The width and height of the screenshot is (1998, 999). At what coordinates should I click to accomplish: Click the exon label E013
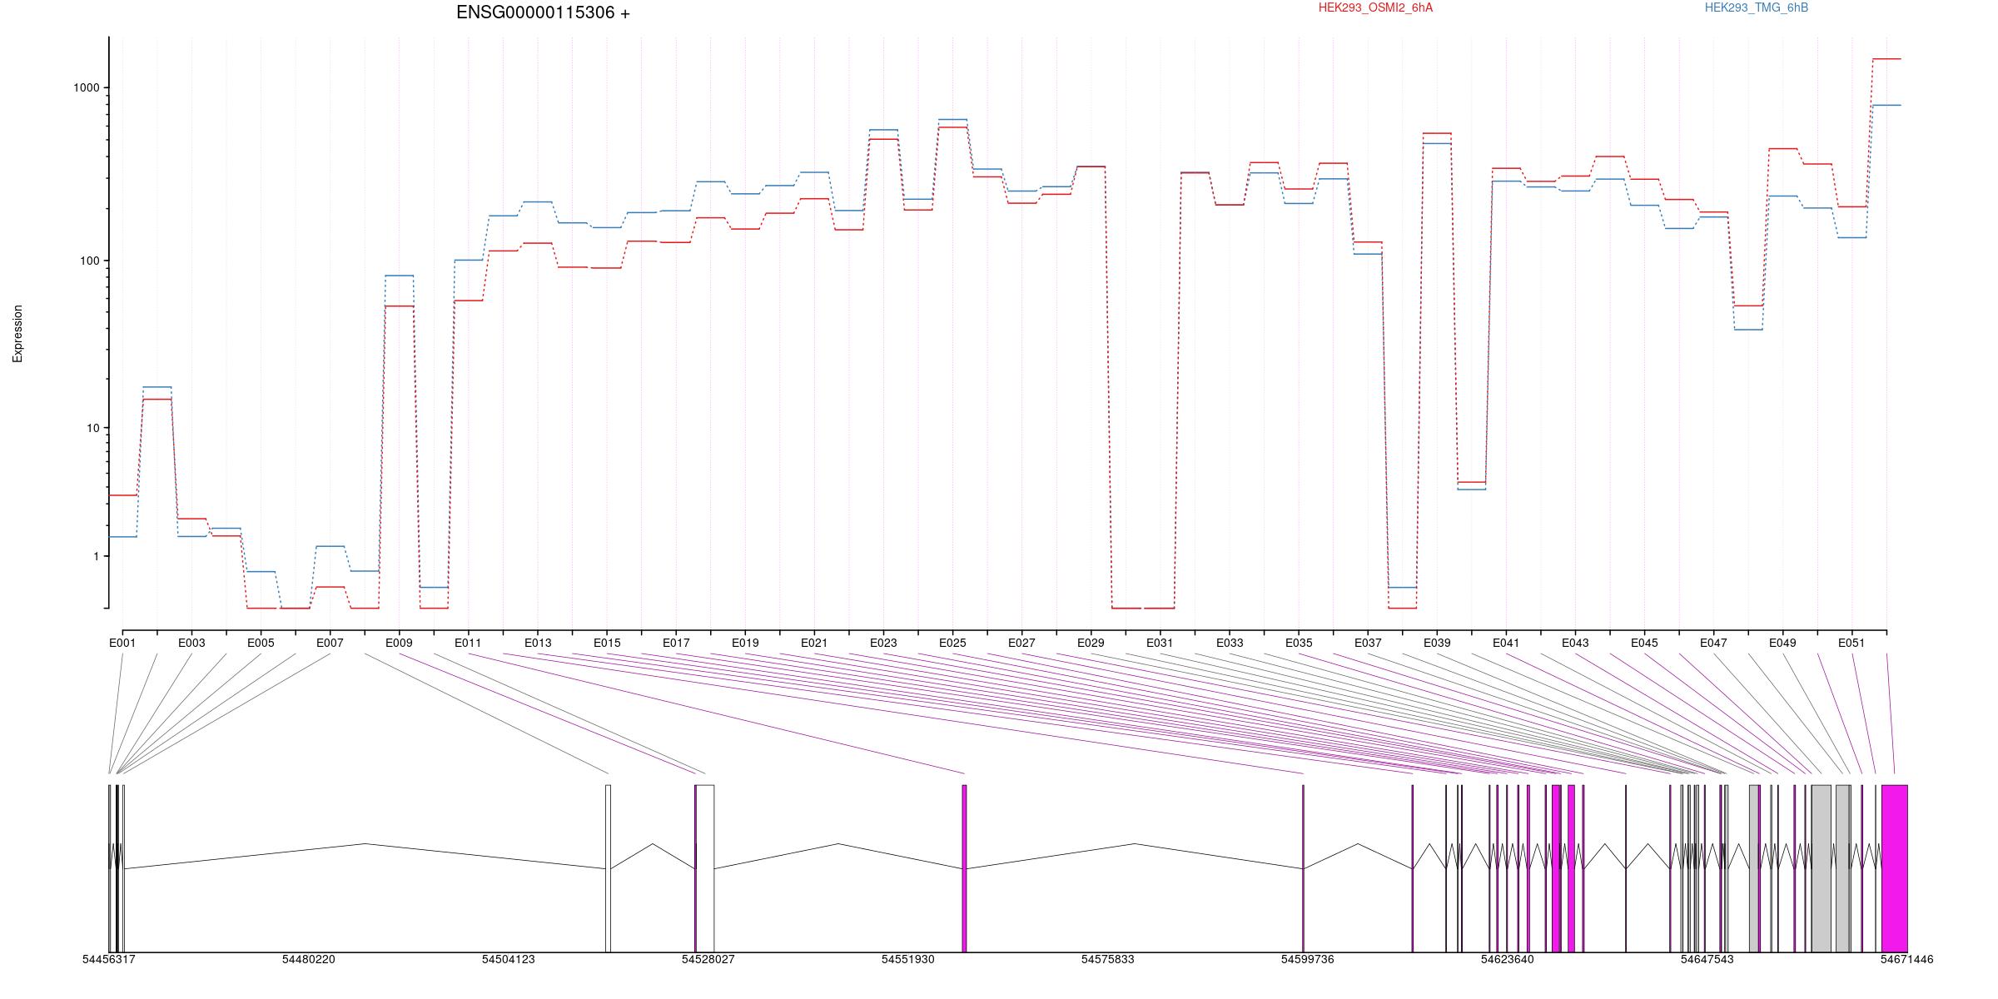tap(538, 643)
